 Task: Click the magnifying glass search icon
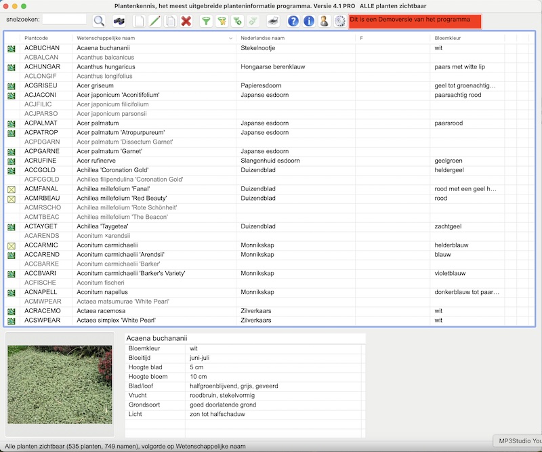pyautogui.click(x=99, y=21)
